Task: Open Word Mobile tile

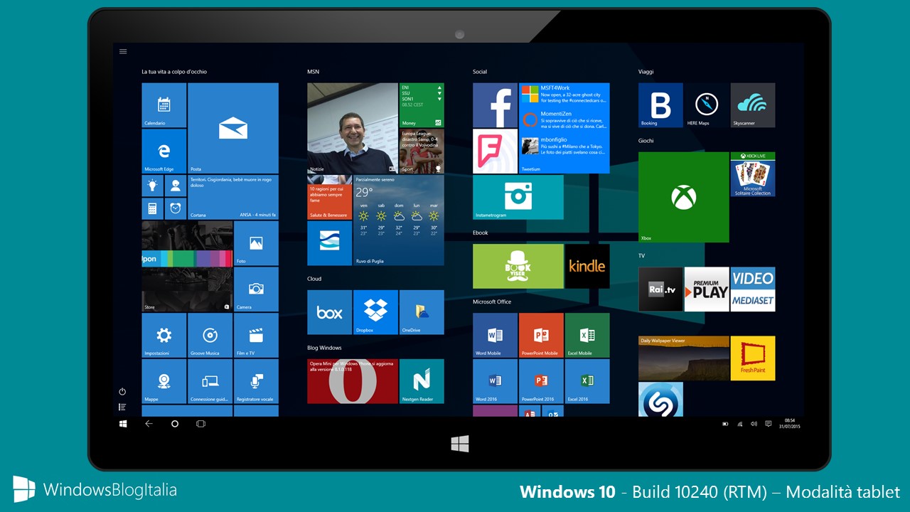Action: [496, 335]
